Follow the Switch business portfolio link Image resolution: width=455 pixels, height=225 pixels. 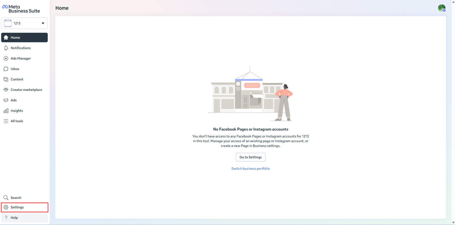(x=251, y=168)
